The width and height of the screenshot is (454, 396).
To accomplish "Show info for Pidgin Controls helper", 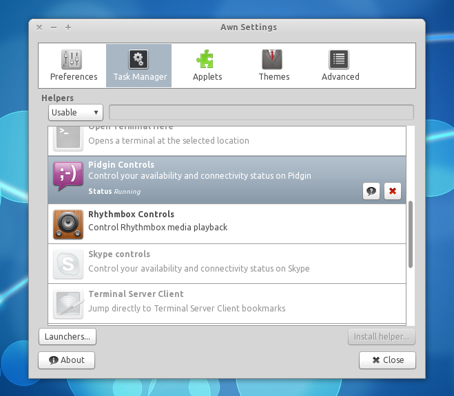I will 371,191.
